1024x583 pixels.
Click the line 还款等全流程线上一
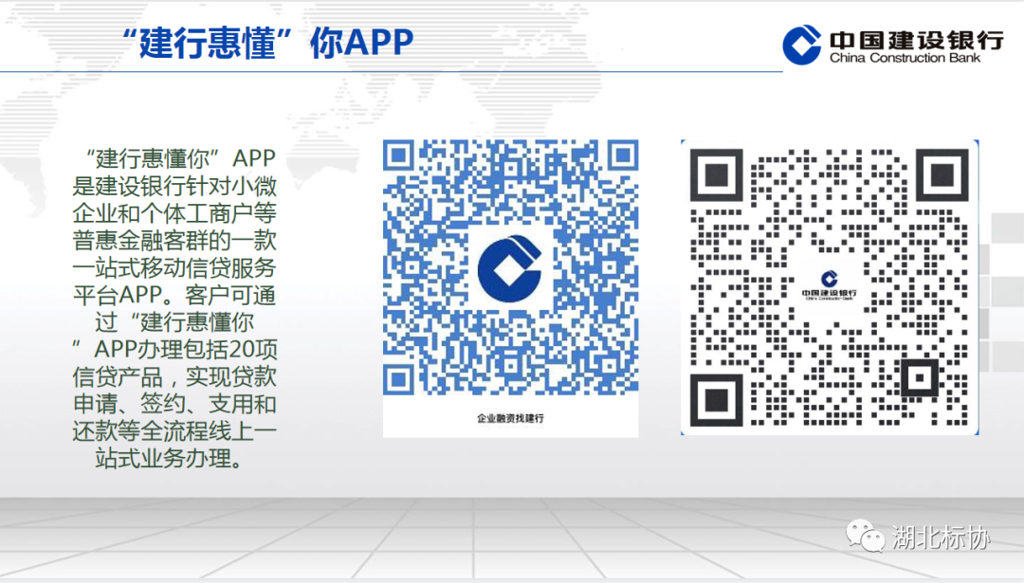tap(174, 431)
